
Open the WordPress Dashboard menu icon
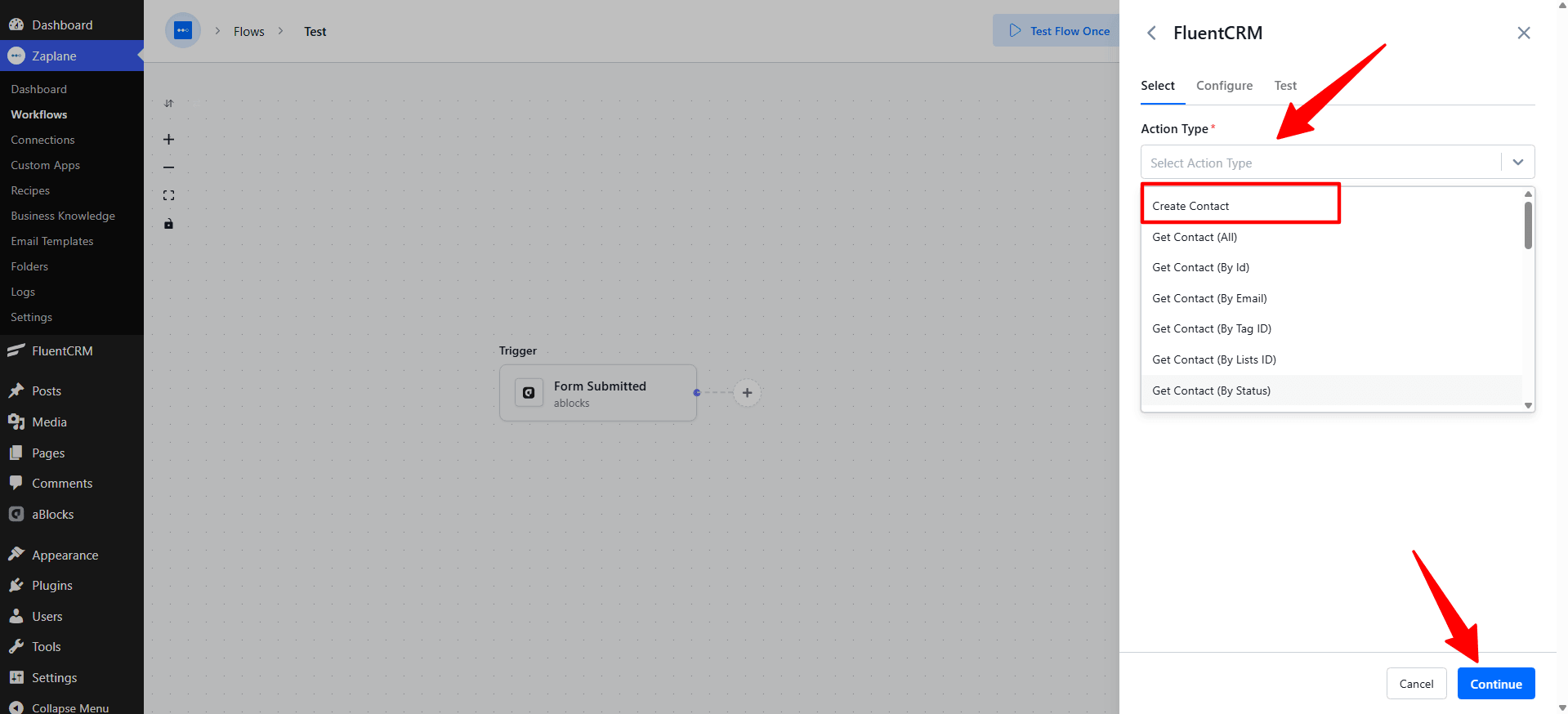pos(16,25)
